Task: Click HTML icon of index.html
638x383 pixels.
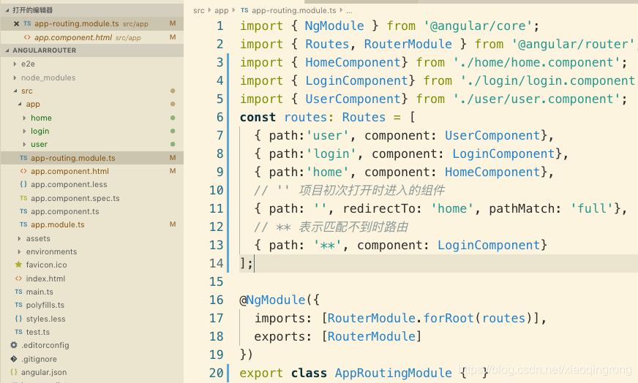Action: tap(18, 278)
